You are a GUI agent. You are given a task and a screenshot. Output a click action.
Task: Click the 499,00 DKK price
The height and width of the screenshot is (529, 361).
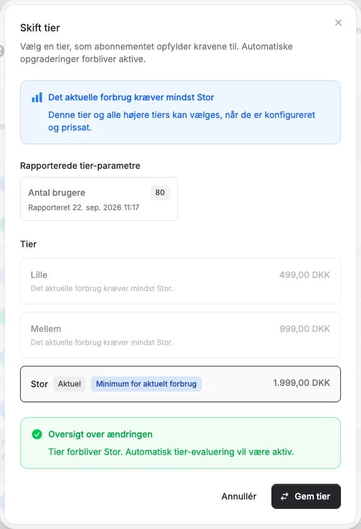pos(305,275)
